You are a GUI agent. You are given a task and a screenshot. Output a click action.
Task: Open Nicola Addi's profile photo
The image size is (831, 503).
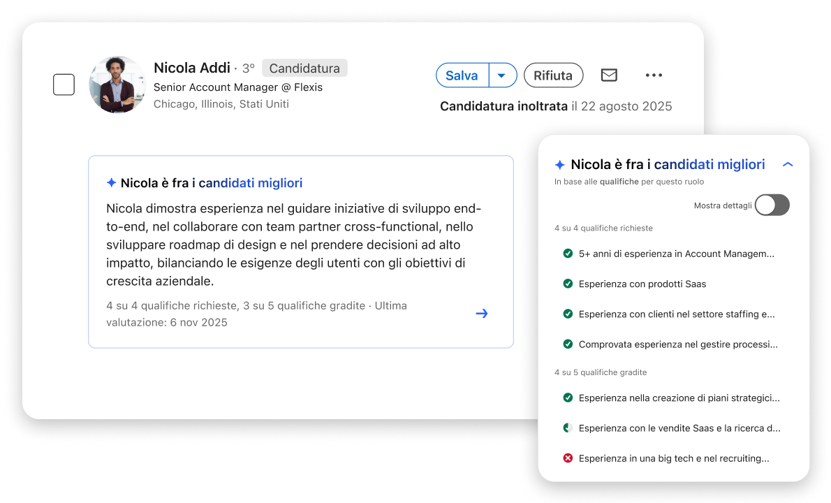coord(117,85)
